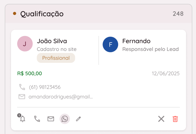The height and width of the screenshot is (134, 196).
Task: Delete the lead using trash icon
Action: 175,119
